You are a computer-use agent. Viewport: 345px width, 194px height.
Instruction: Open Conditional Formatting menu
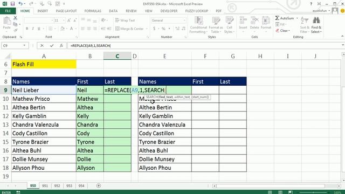point(198,25)
